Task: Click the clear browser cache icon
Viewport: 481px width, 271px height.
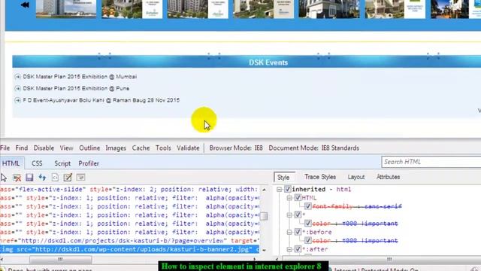Action: (x=17, y=178)
